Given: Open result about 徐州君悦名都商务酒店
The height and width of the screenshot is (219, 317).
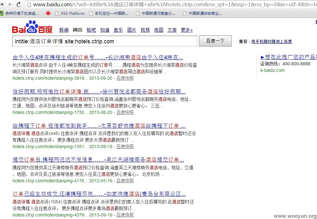Looking at the screenshot, I should tap(99, 92).
